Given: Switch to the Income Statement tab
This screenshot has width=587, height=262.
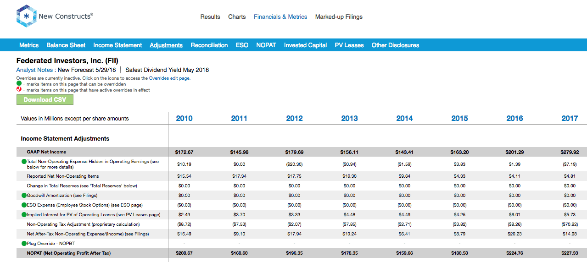Looking at the screenshot, I should (117, 45).
